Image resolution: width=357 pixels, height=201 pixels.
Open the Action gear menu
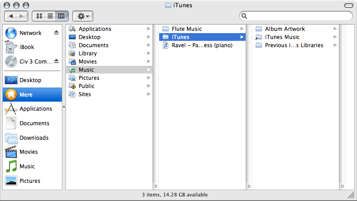(83, 16)
